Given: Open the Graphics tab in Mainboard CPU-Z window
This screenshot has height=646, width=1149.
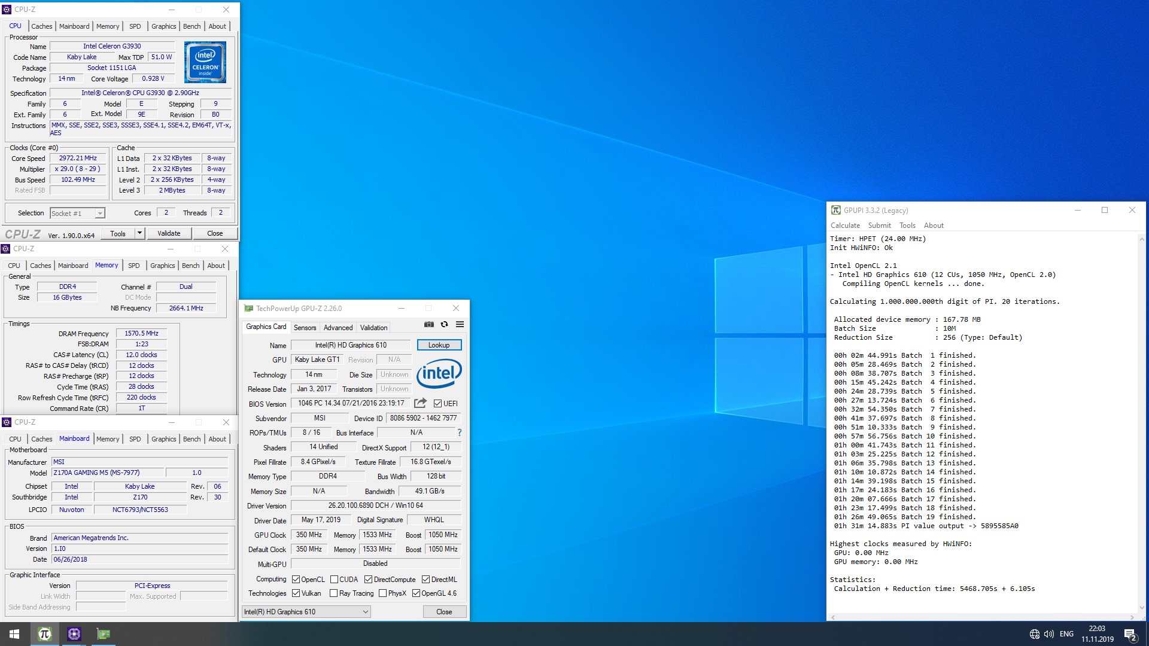Looking at the screenshot, I should coord(163,439).
